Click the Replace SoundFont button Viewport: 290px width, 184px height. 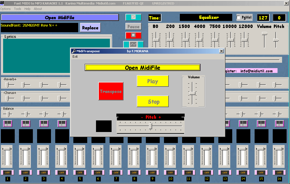coord(91,27)
